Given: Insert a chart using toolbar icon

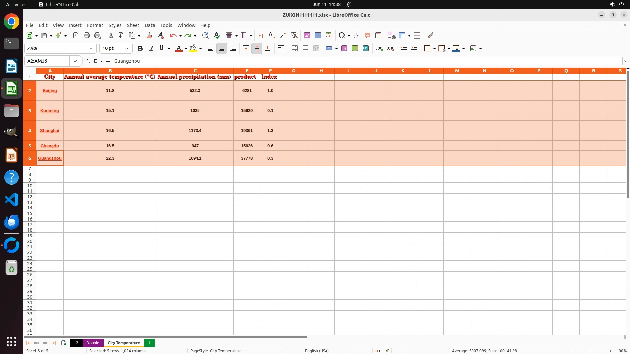Looking at the screenshot, I should tap(318, 35).
